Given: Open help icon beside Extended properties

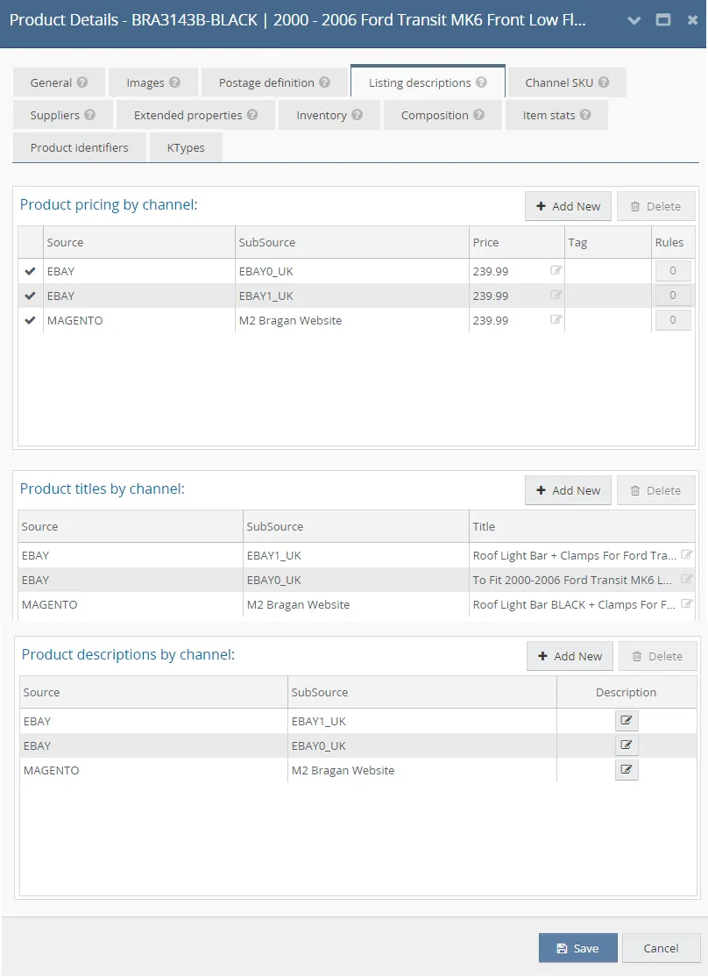Looking at the screenshot, I should pos(252,115).
